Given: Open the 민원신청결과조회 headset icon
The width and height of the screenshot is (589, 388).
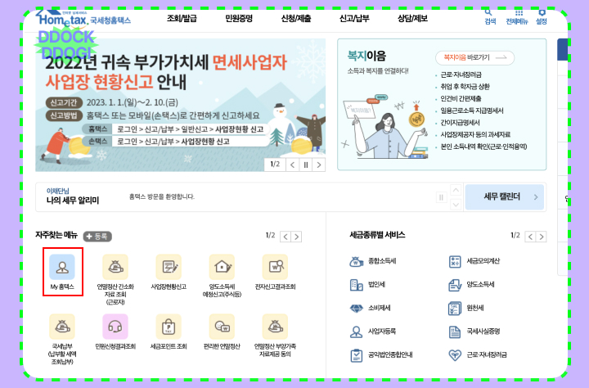Looking at the screenshot, I should [x=115, y=327].
